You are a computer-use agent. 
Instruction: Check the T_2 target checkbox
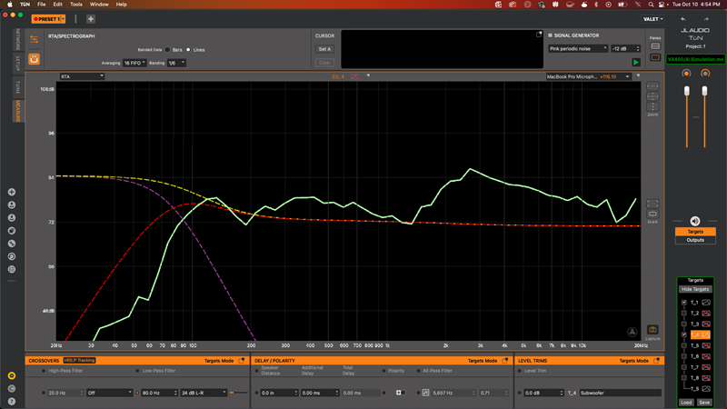pyautogui.click(x=684, y=313)
